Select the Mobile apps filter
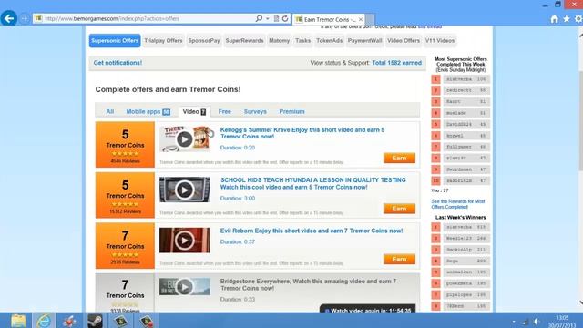Image resolution: width=583 pixels, height=328 pixels. click(x=148, y=111)
